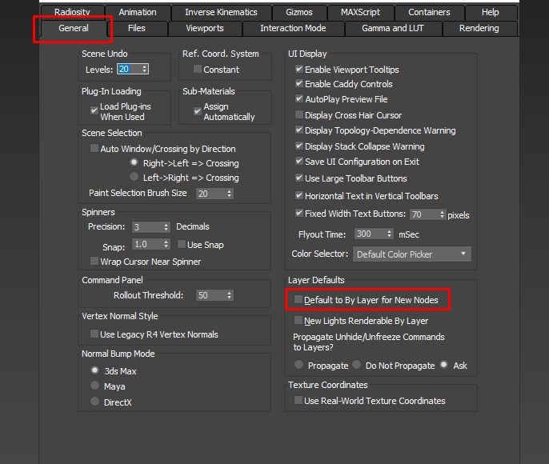Uncheck Use Large Toolbar Buttons
The height and width of the screenshot is (464, 549).
[299, 178]
